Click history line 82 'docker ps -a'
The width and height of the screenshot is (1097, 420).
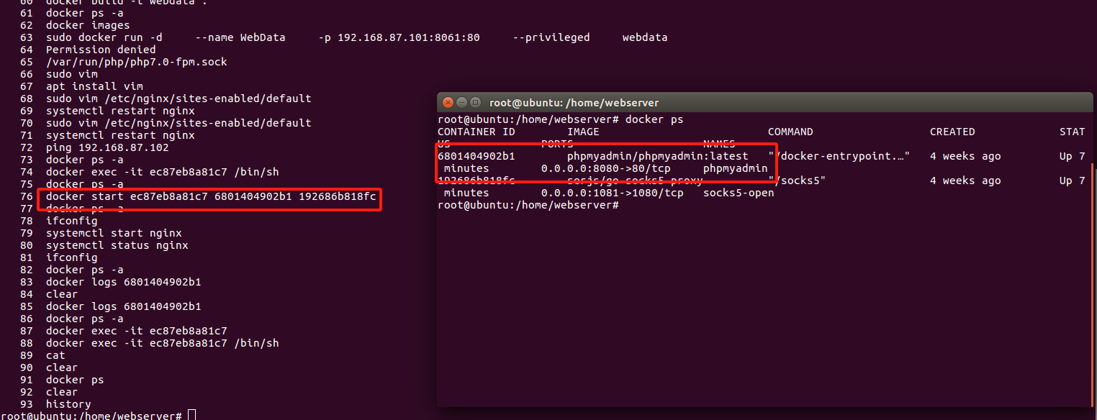tap(84, 270)
